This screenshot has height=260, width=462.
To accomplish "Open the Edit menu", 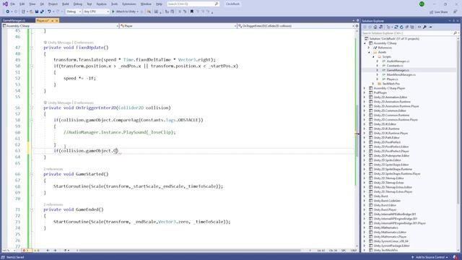I will click(22, 4).
